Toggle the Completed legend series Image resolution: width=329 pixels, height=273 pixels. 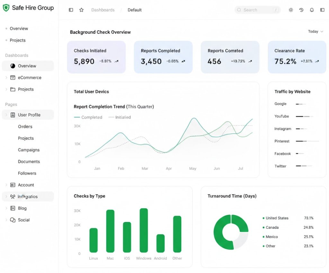tap(88, 118)
